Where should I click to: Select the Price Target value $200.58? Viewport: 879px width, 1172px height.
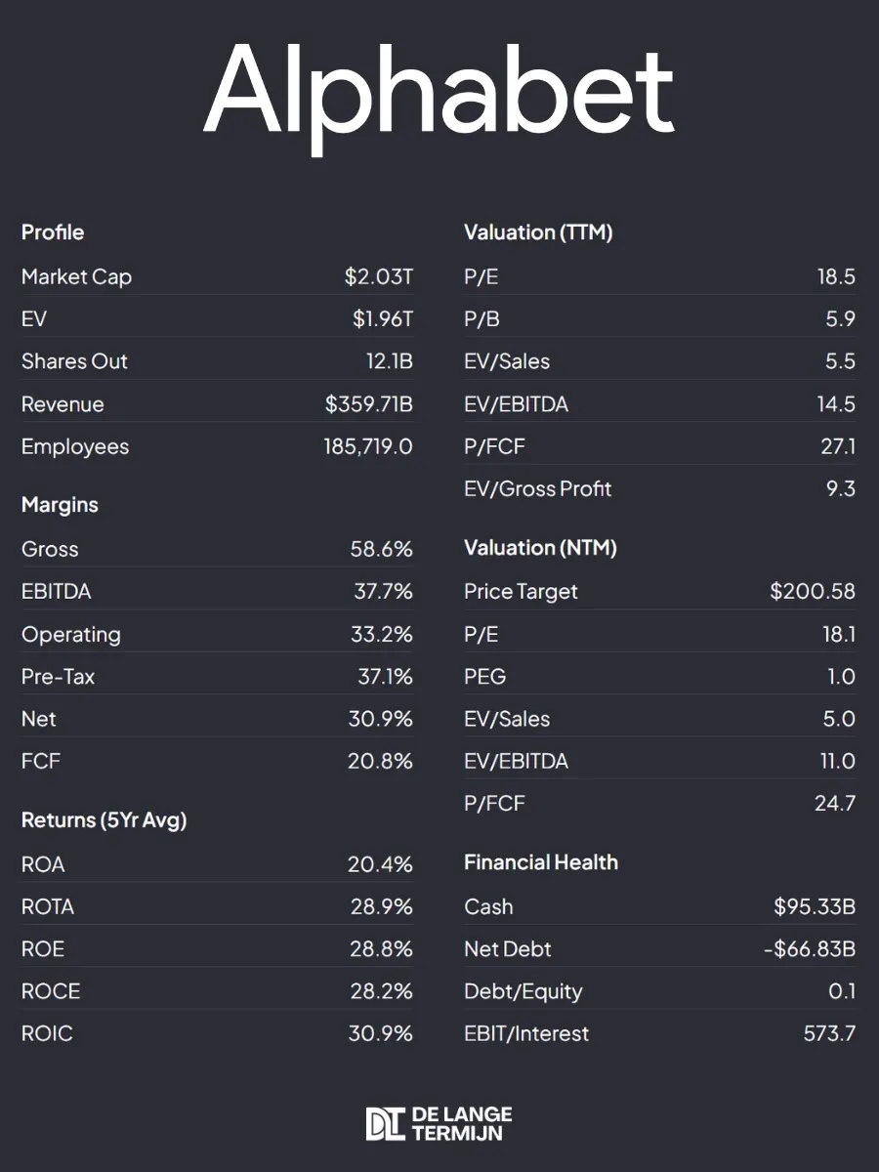point(813,591)
